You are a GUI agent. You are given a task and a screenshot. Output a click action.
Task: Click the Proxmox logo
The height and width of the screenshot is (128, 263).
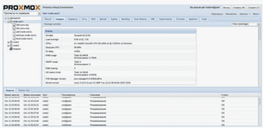(x=22, y=8)
